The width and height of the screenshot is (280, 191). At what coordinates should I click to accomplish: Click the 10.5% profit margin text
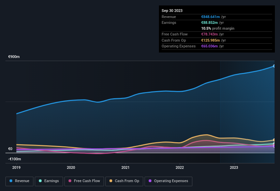click(218, 28)
